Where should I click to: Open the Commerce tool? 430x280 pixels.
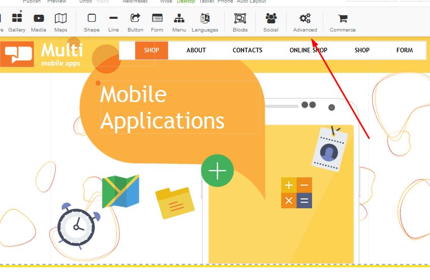[x=343, y=22]
